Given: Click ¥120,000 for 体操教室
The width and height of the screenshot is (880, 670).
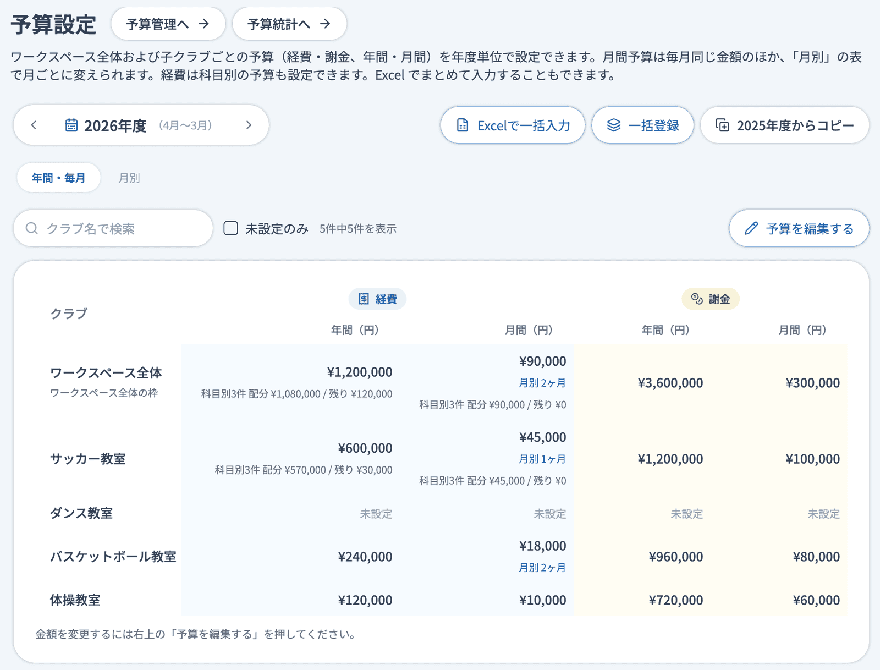Looking at the screenshot, I should click(365, 600).
